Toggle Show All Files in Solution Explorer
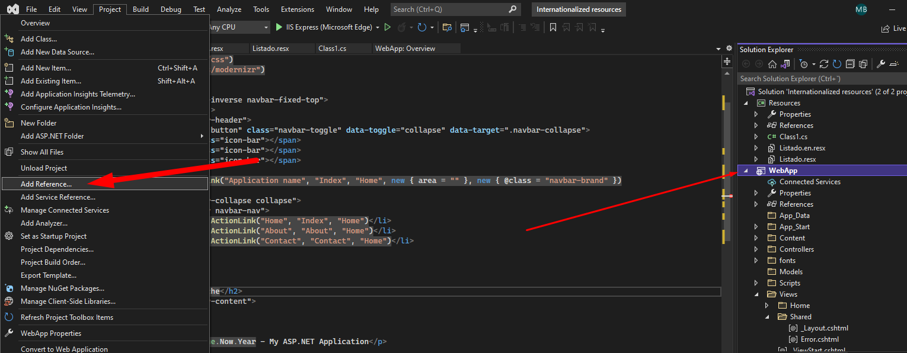Image resolution: width=907 pixels, height=353 pixels. (x=863, y=64)
